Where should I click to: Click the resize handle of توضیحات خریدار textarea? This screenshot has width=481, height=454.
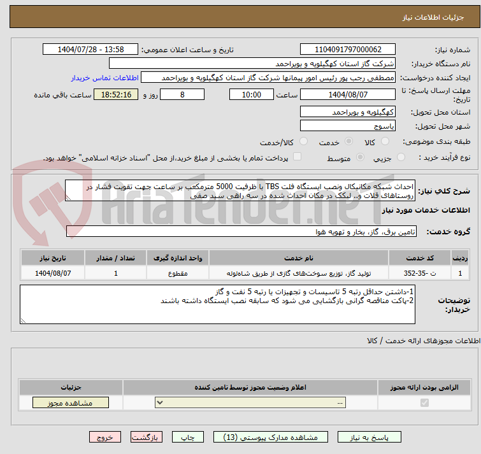[23, 321]
